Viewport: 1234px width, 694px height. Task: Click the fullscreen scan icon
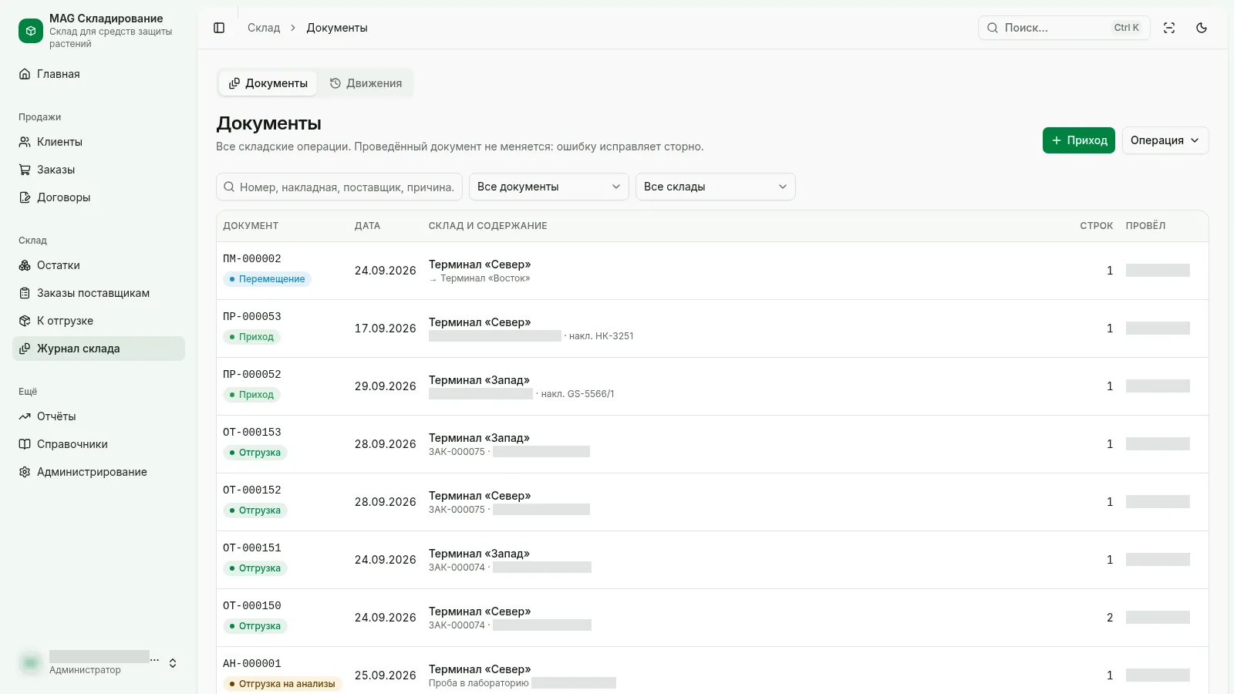click(1169, 28)
